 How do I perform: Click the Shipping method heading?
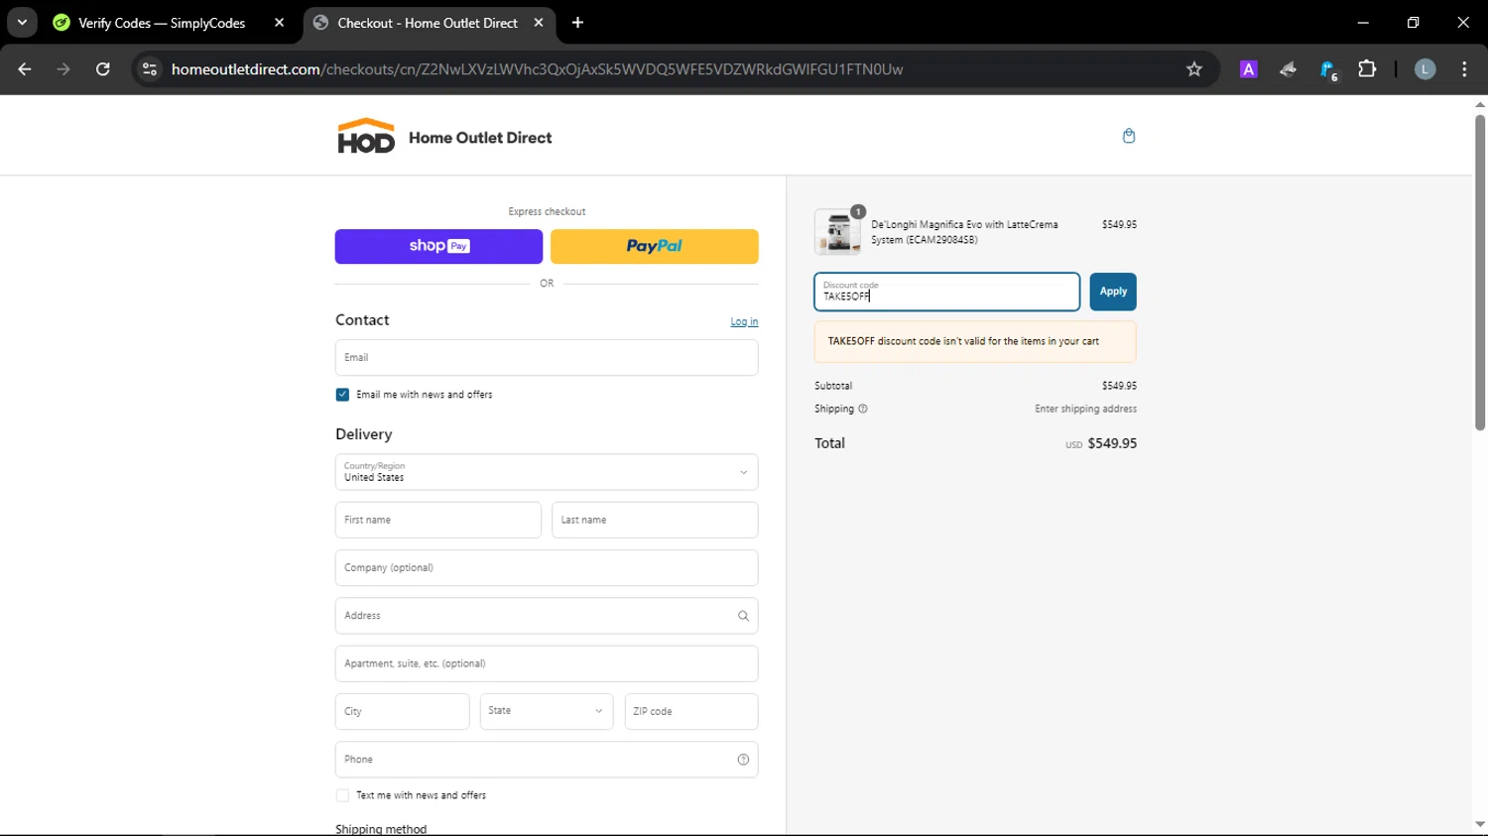pyautogui.click(x=381, y=829)
